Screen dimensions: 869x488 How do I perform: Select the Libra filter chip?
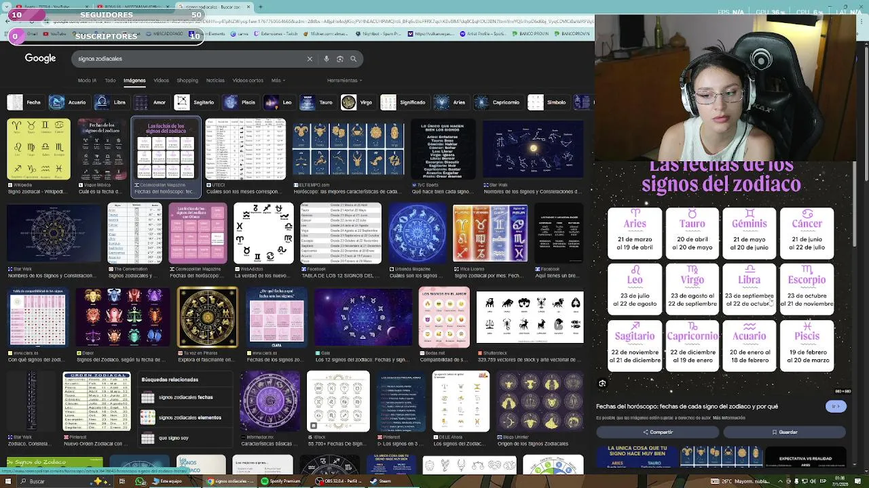(111, 102)
